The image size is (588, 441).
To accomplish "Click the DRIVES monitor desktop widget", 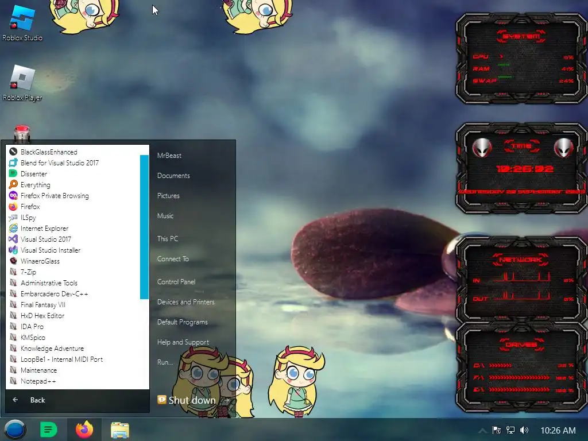I will click(x=521, y=367).
